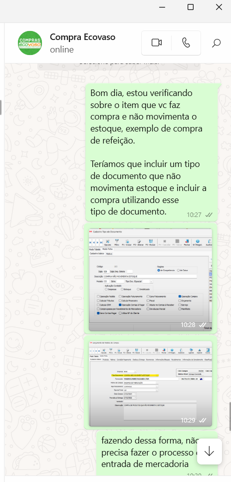Maximize the WhatsApp window
231x482 pixels.
point(191,7)
